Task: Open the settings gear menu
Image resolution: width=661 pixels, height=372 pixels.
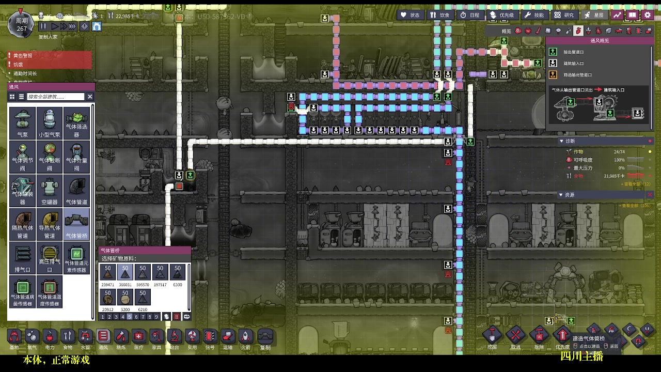Action: 648,15
